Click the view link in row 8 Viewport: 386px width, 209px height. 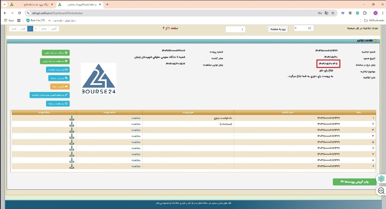(x=136, y=160)
